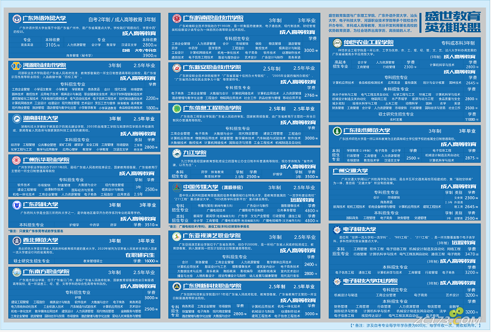Click the 仲恺农业工程学院 logo emblem
This screenshot has width=491, height=332.
[x=337, y=43]
